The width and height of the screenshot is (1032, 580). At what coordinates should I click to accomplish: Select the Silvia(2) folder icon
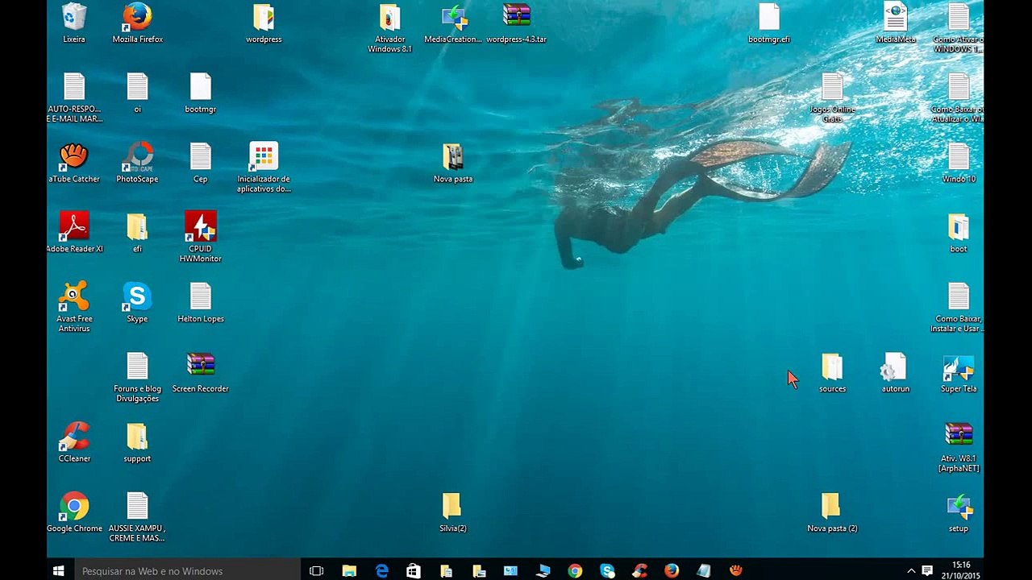(453, 512)
